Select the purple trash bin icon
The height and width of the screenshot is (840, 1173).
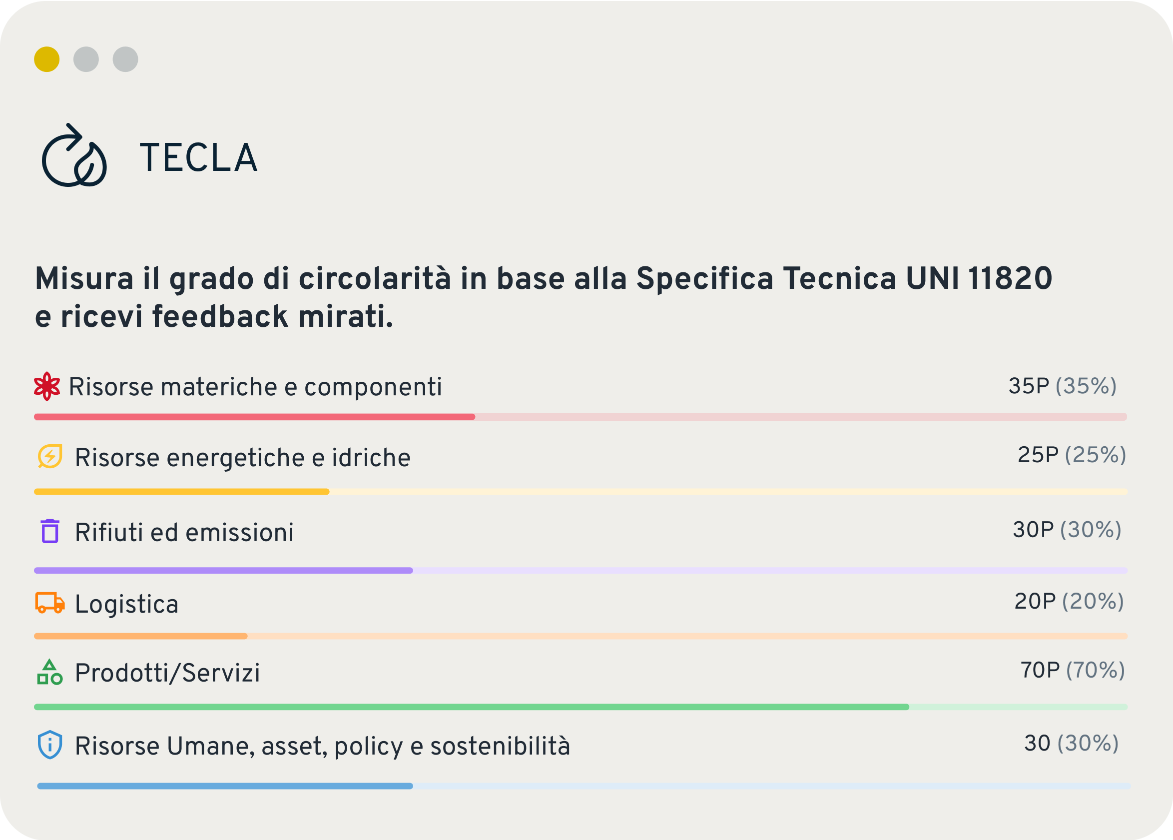(x=50, y=531)
